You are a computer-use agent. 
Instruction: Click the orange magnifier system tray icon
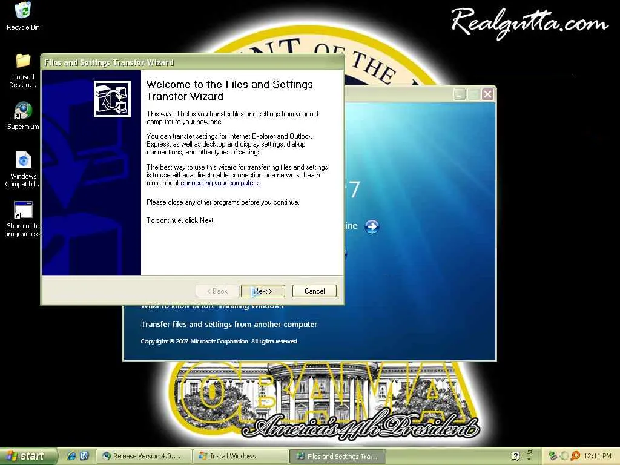tap(575, 456)
